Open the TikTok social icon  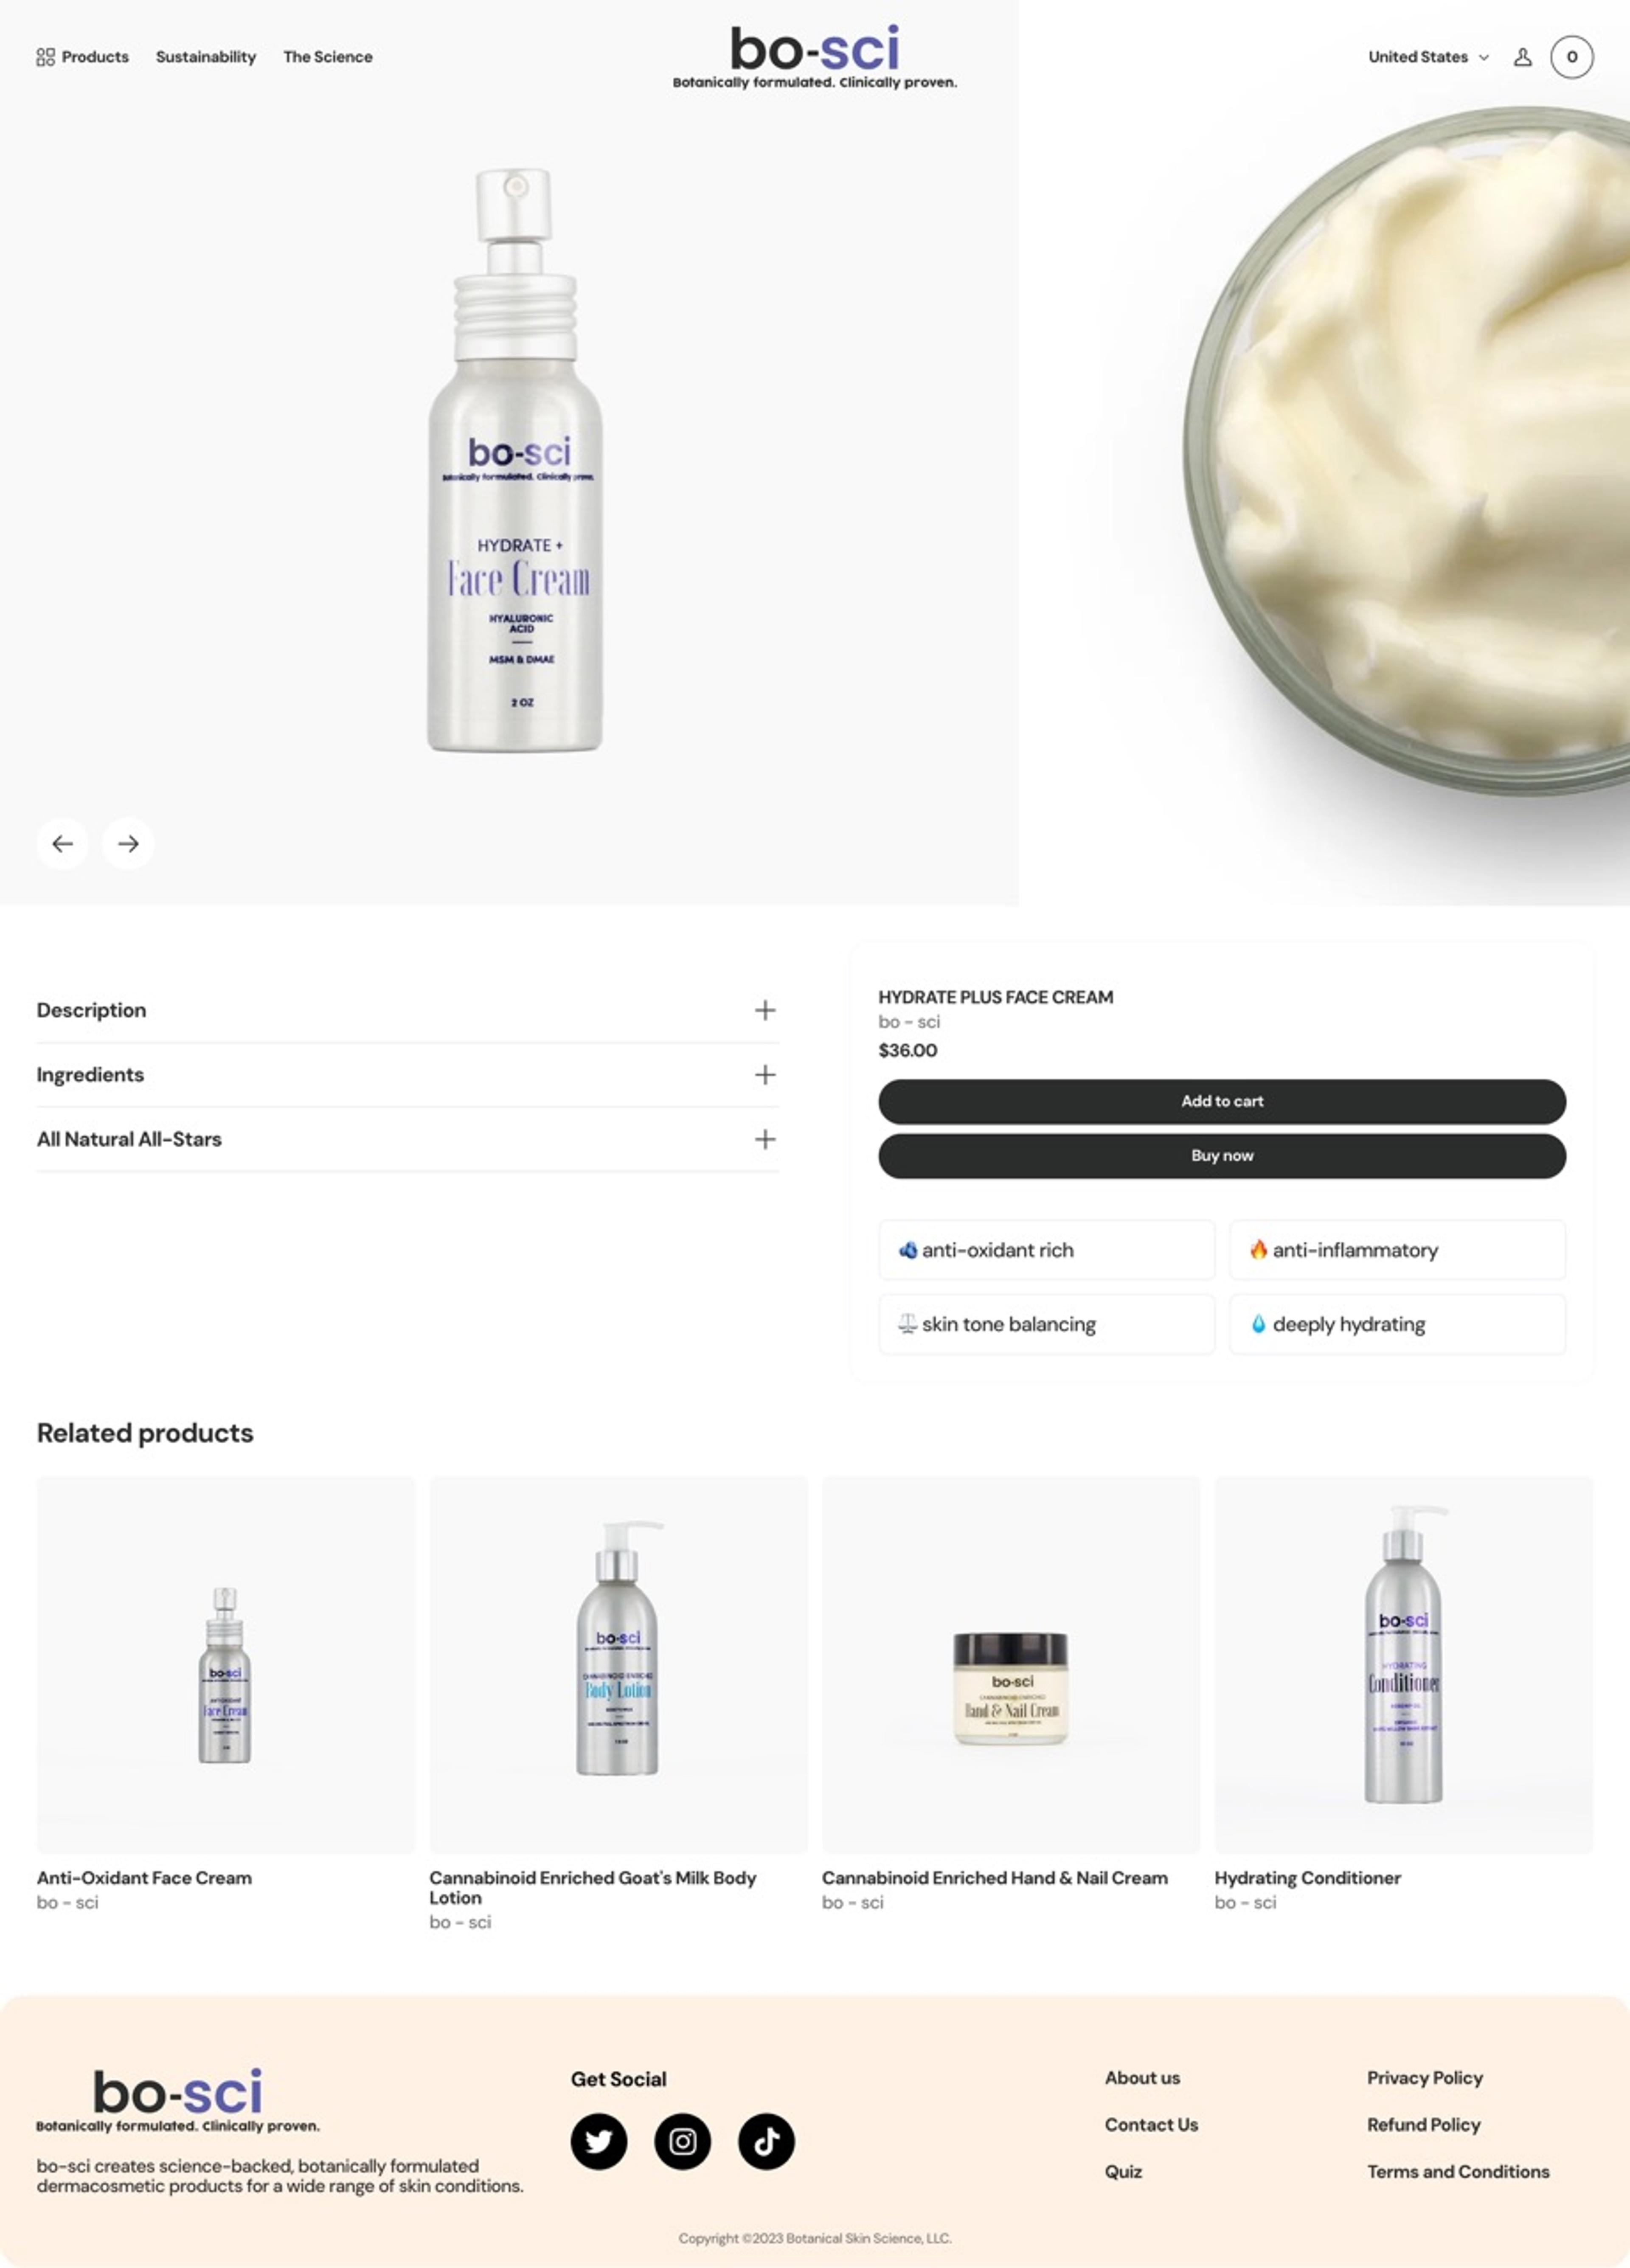767,2141
